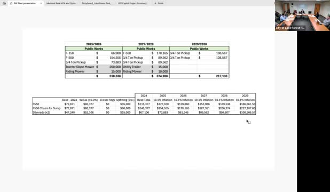Click the $127,030 value under 2025
330x192 pixels.
click(x=163, y=104)
